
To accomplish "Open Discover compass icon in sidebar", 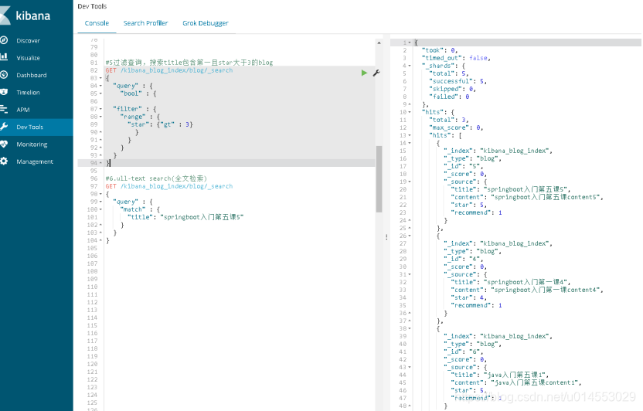I will coord(4,40).
